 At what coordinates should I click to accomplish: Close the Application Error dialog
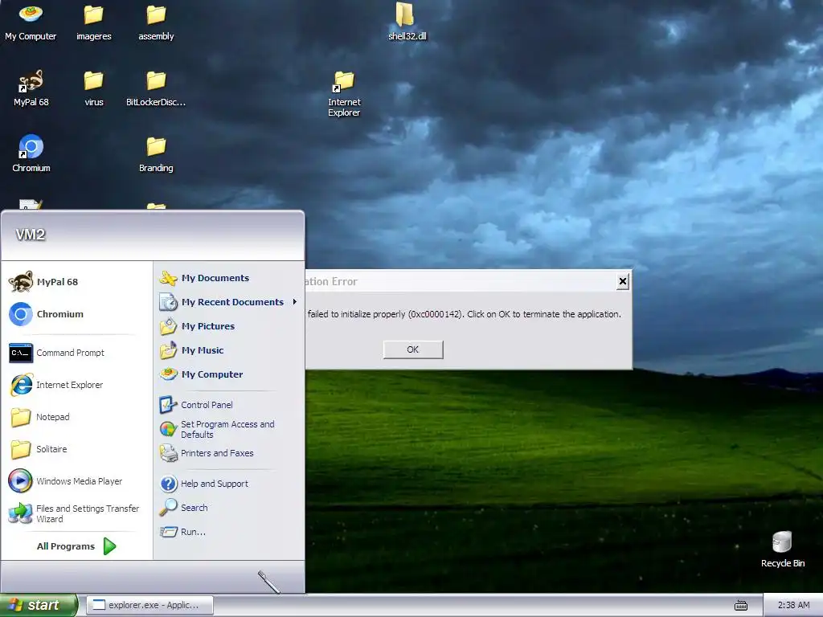(x=623, y=282)
